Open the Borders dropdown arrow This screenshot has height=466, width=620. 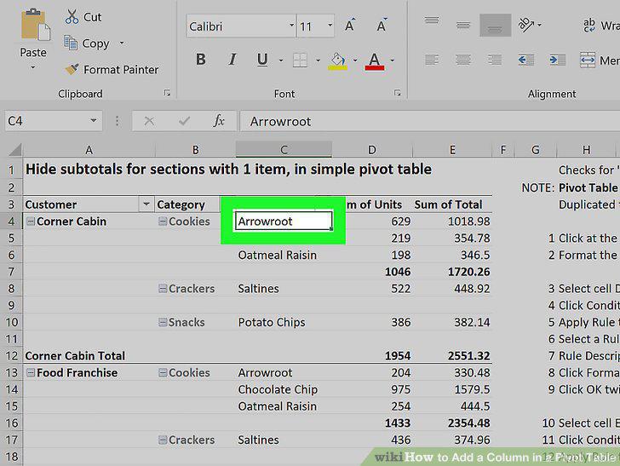click(318, 60)
